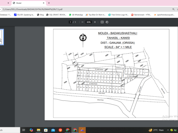Close the Model tab
178x133 pixels.
44,3
